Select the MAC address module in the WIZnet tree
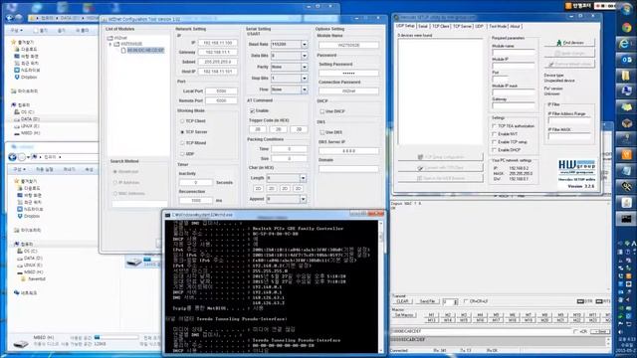The image size is (637, 358). [x=145, y=51]
